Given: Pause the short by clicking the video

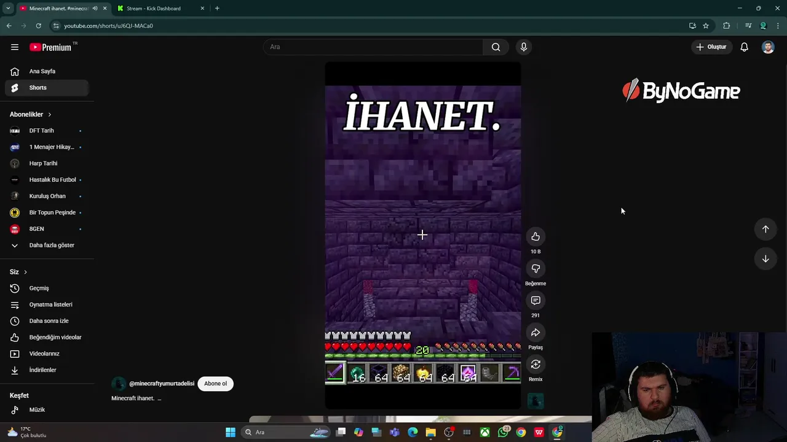Looking at the screenshot, I should coord(422,235).
